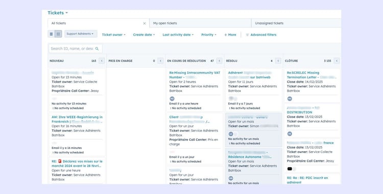Screen dimensions: 383x194
Task: Open Re:Missing Intracommunity VAT Number ticket
Action: tap(195, 75)
